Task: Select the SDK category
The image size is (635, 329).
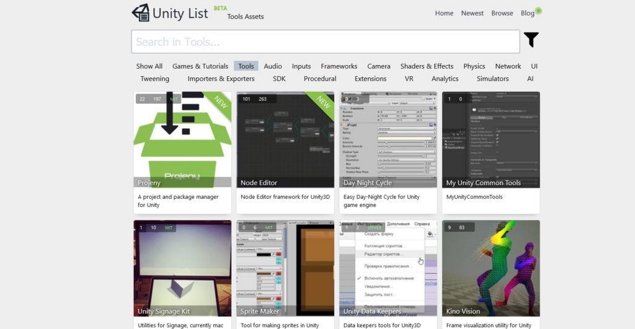Action: (279, 79)
